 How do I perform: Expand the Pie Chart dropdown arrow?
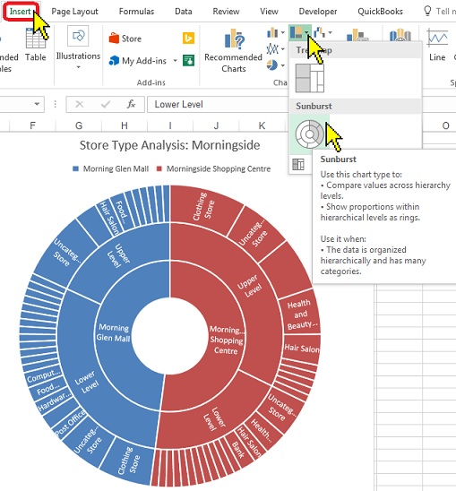(283, 65)
